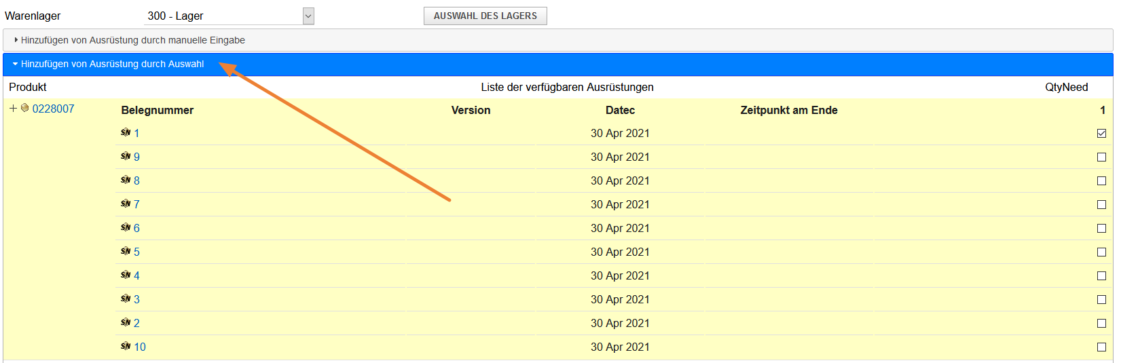Image resolution: width=1121 pixels, height=363 pixels.
Task: Click the SN icon beside serial number 6
Action: click(126, 228)
